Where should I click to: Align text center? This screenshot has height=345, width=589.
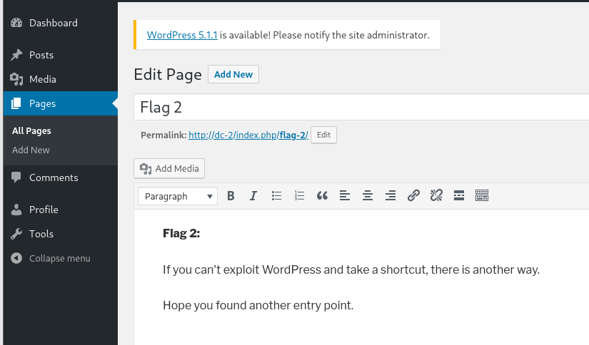368,196
